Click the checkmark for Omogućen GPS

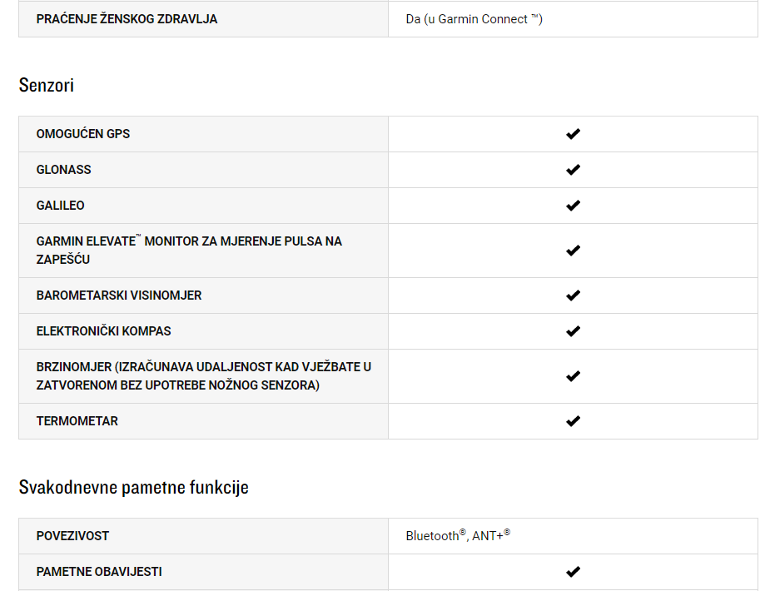[x=573, y=134]
